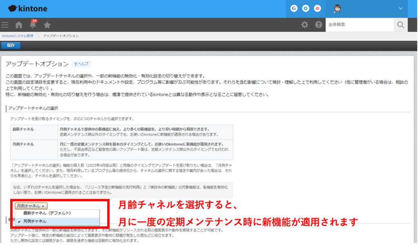Focus the 全体検索 search field
Image resolution: width=418 pixels, height=246 pixels.
click(359, 25)
